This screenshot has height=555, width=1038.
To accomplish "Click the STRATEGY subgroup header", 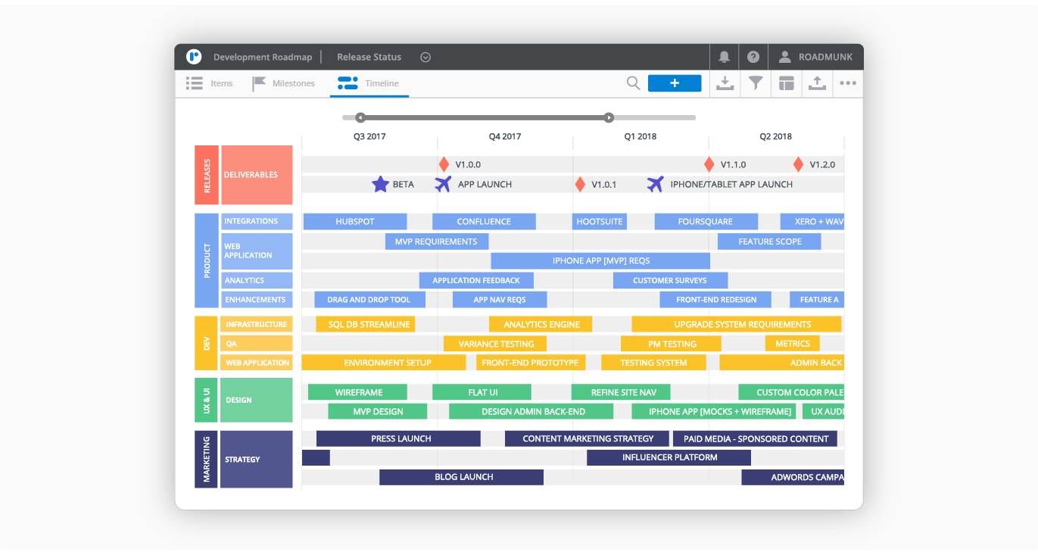I will (257, 459).
